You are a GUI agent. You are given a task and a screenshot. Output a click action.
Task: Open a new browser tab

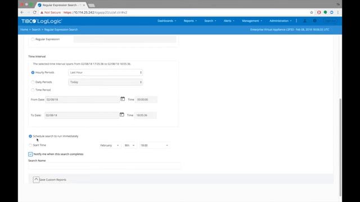click(x=91, y=5)
